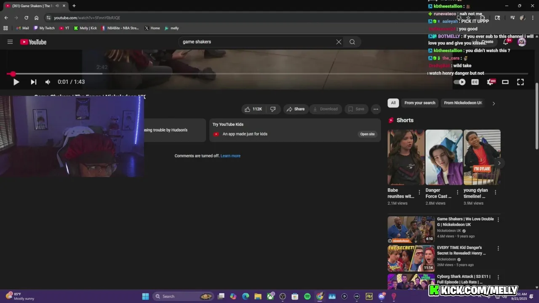Open the 'Melly | Kick' bookmark

pos(85,28)
